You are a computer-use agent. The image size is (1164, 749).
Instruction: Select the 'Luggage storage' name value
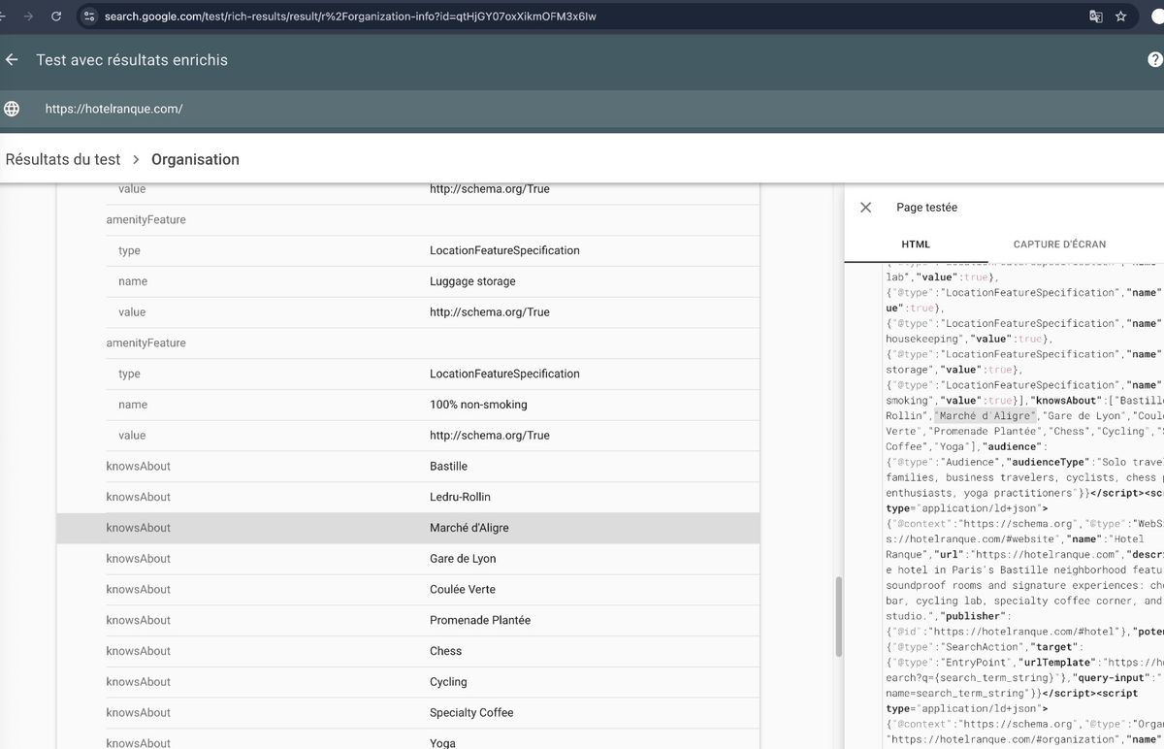(472, 281)
